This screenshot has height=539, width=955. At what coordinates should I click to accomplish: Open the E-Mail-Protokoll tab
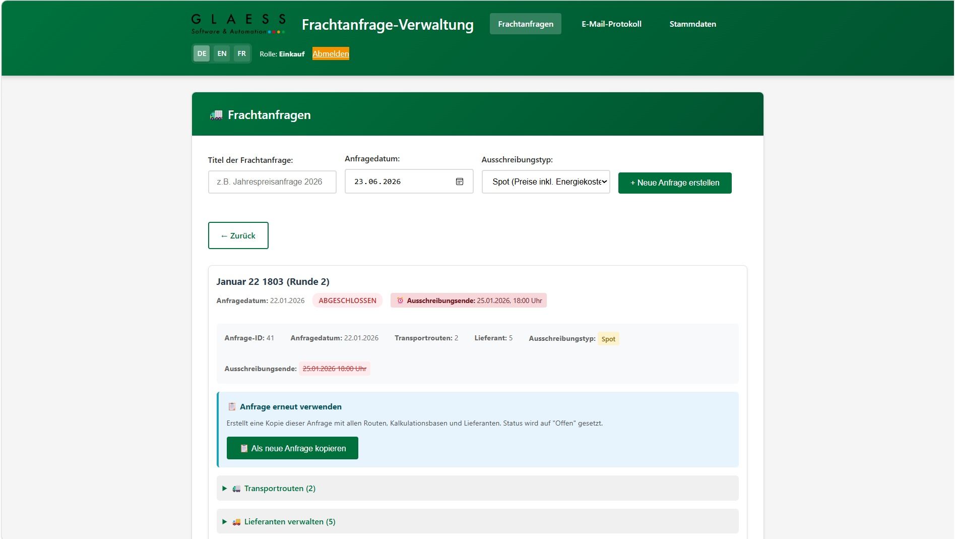tap(611, 24)
